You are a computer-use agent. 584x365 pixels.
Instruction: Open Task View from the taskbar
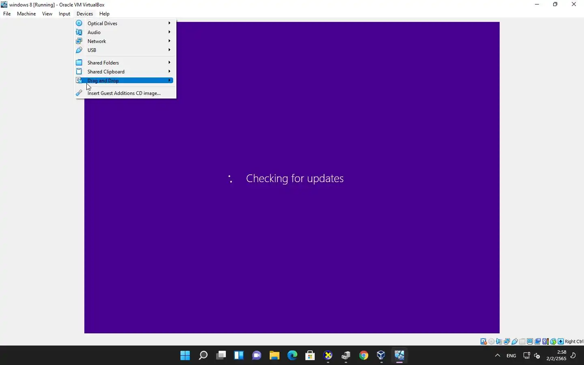221,355
